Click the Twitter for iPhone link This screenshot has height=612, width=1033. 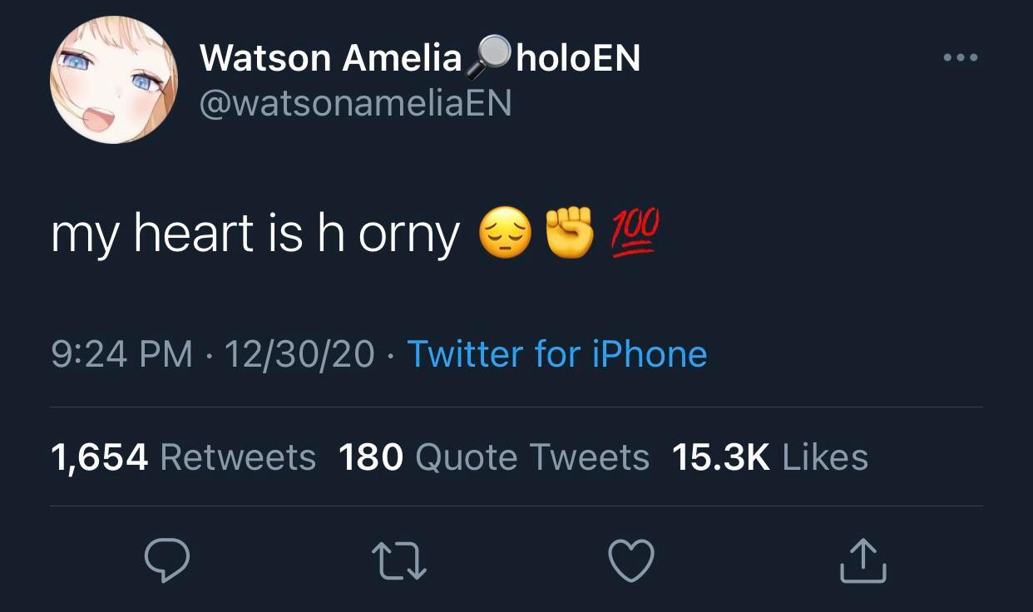pyautogui.click(x=556, y=354)
